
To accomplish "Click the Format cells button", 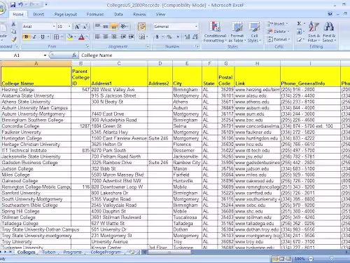I will click(279, 39).
